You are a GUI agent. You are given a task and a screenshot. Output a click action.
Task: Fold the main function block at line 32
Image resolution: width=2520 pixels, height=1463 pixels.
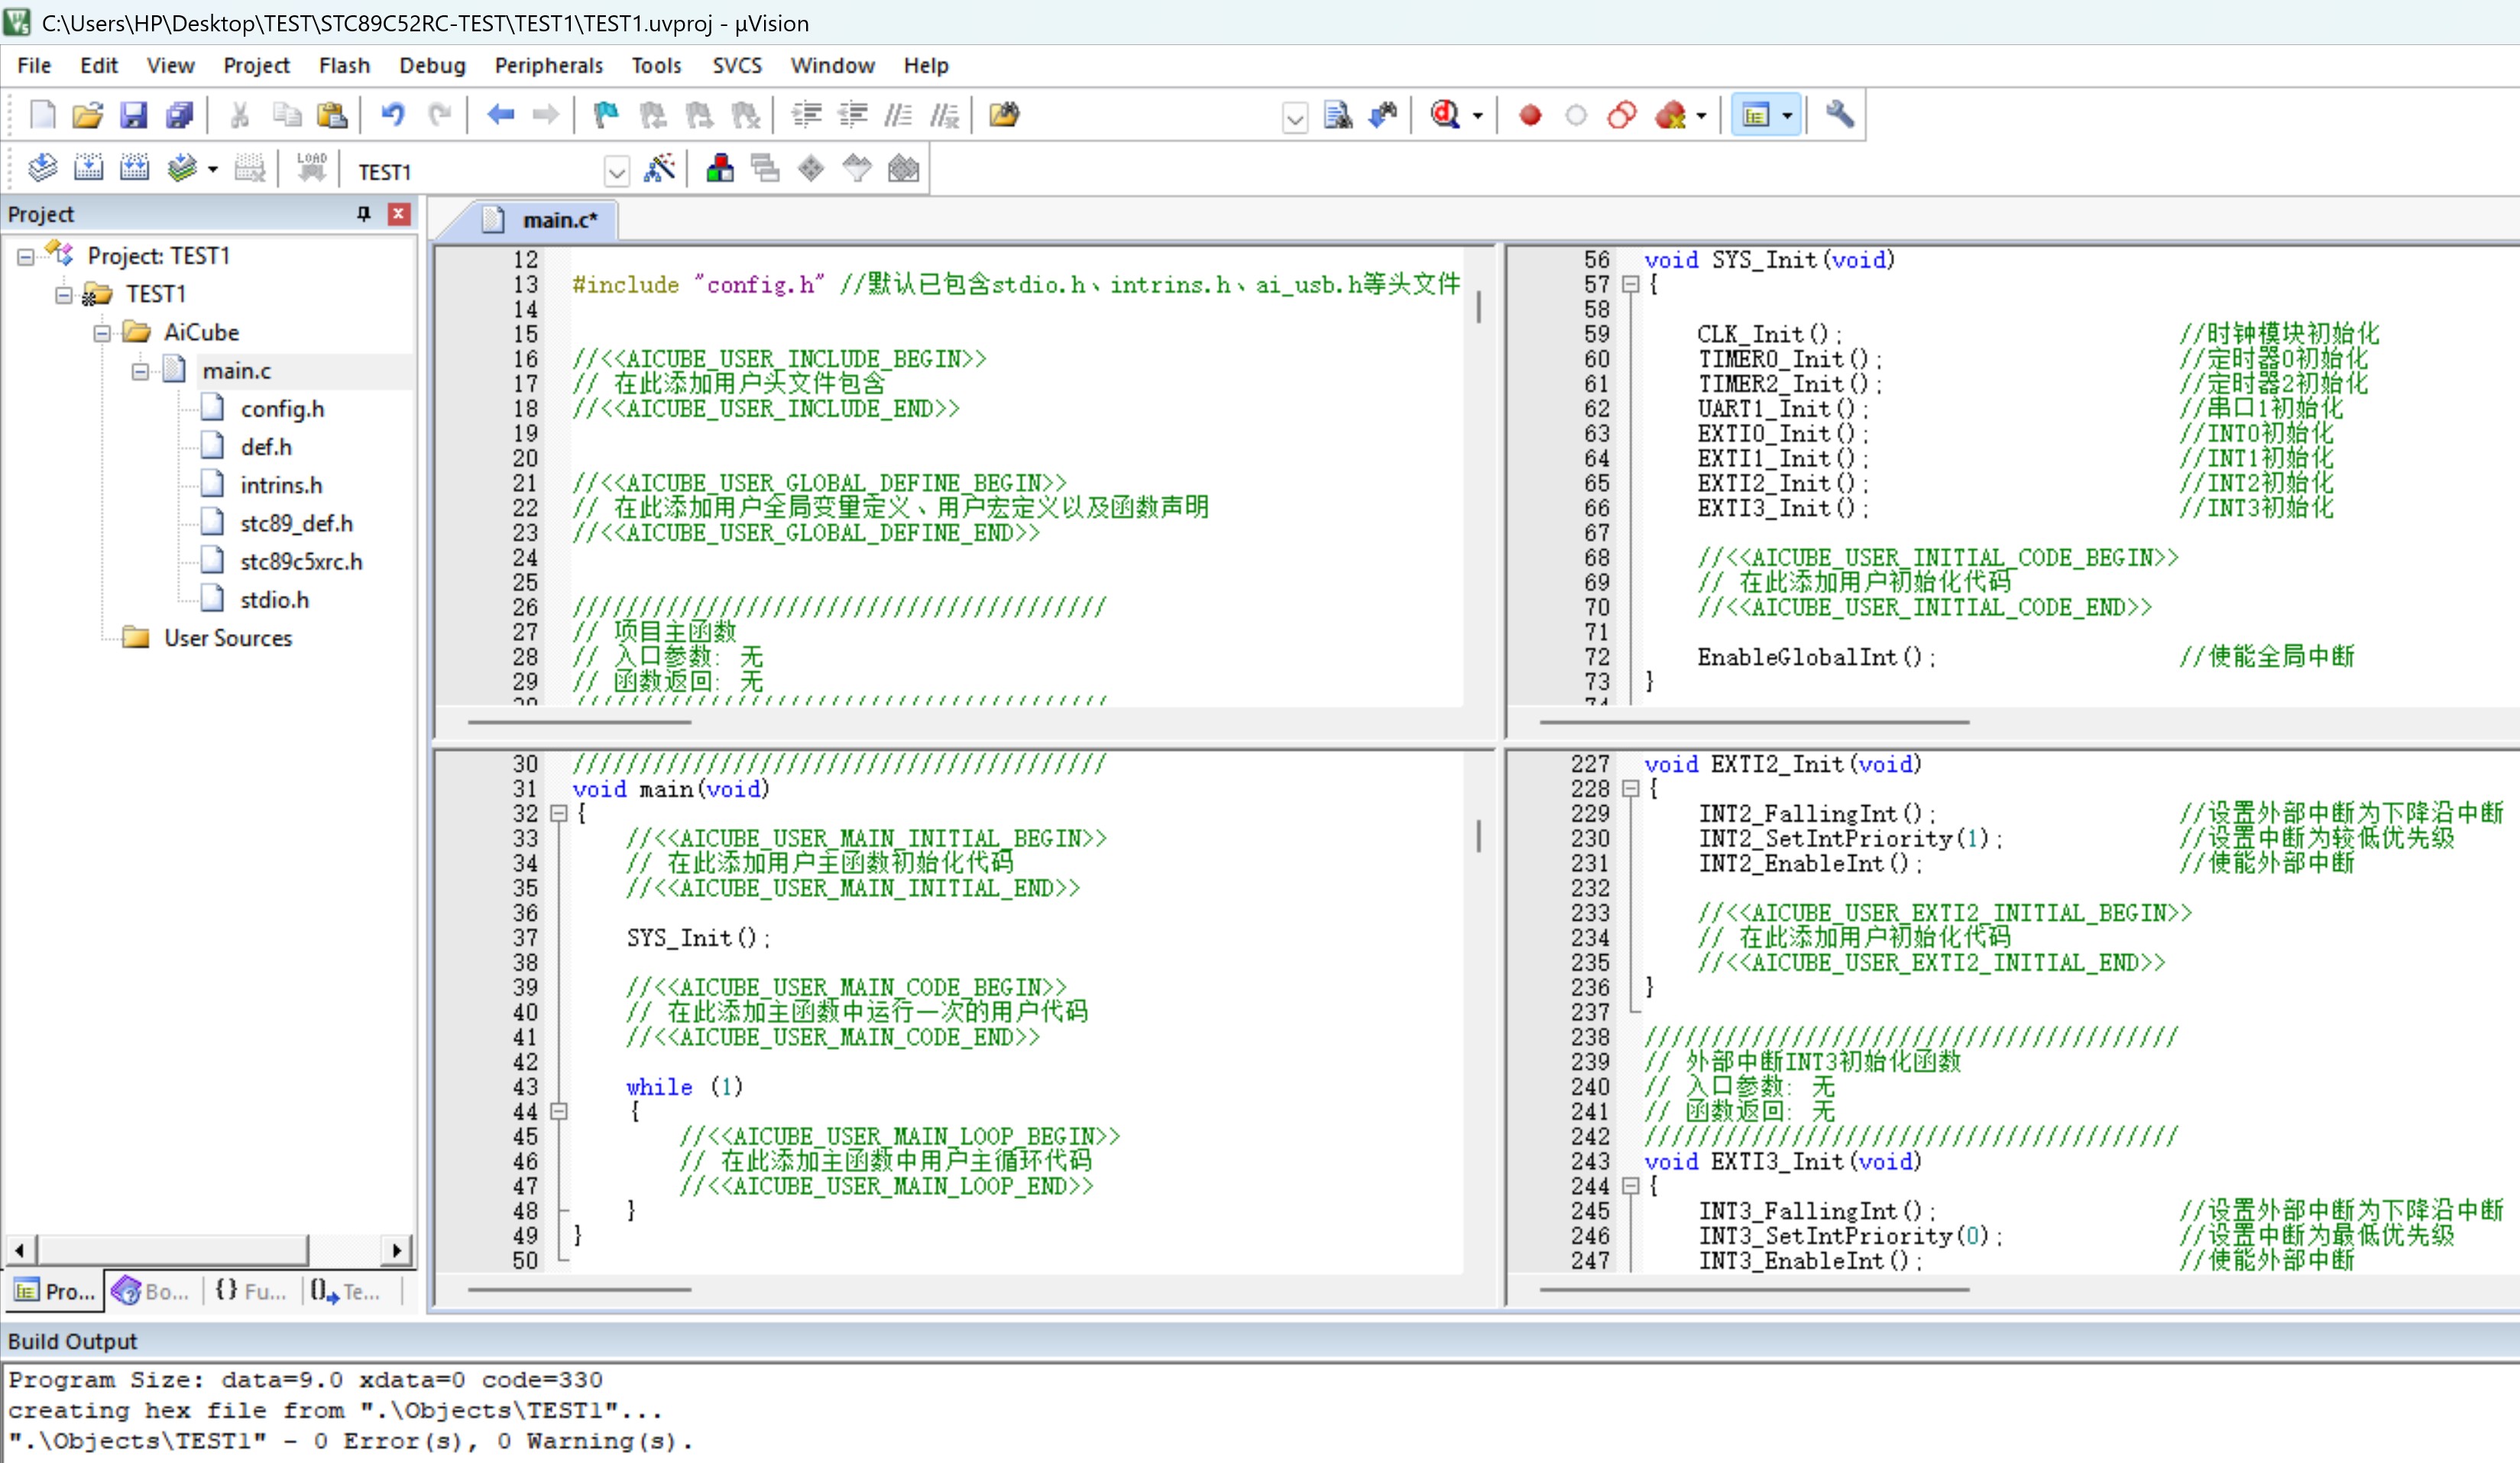(x=559, y=814)
